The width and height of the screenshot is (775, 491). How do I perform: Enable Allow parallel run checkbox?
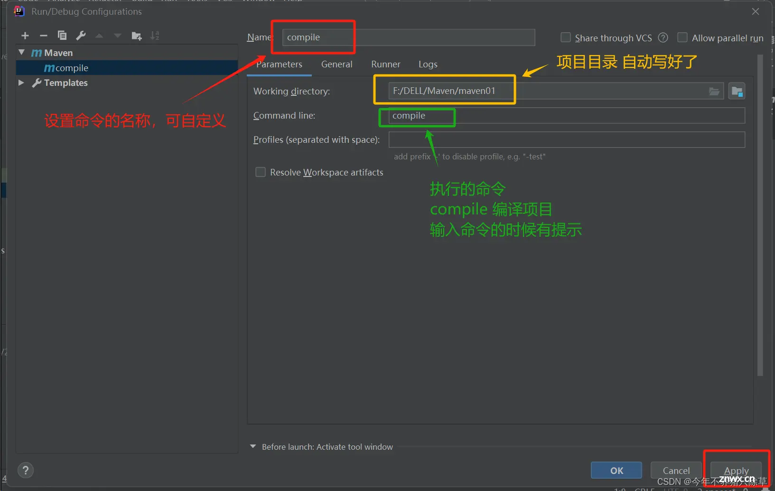pos(682,37)
